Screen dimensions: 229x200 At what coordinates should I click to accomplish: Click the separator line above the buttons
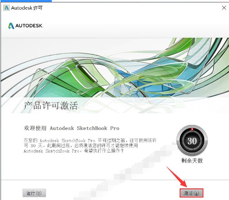click(x=115, y=180)
